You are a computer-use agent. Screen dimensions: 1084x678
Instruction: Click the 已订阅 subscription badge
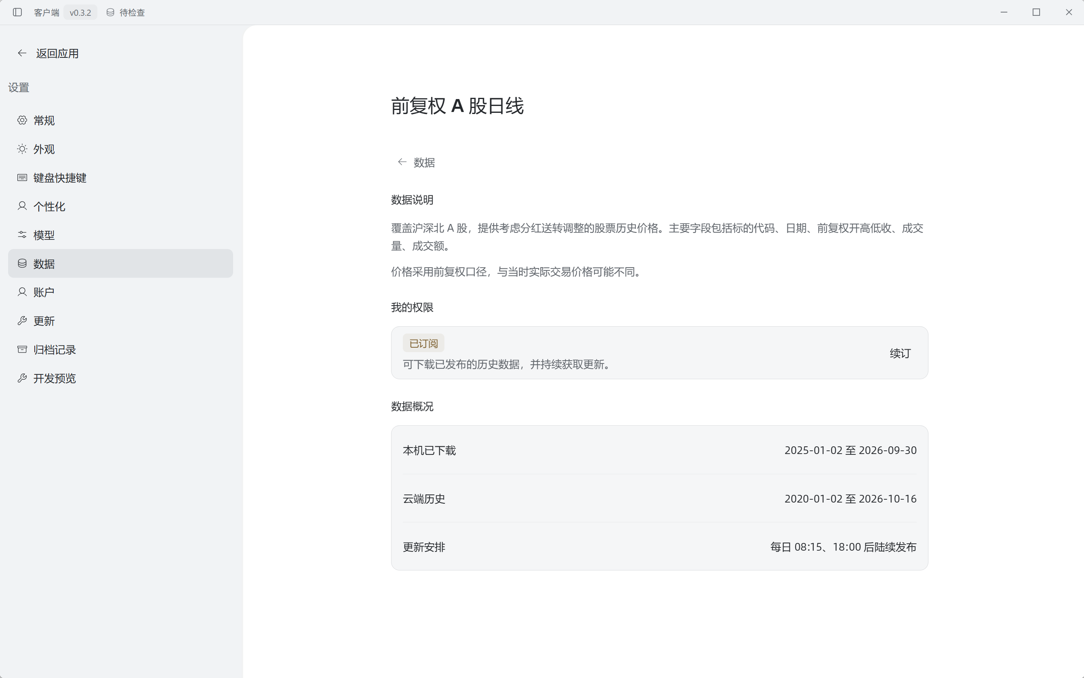coord(423,344)
